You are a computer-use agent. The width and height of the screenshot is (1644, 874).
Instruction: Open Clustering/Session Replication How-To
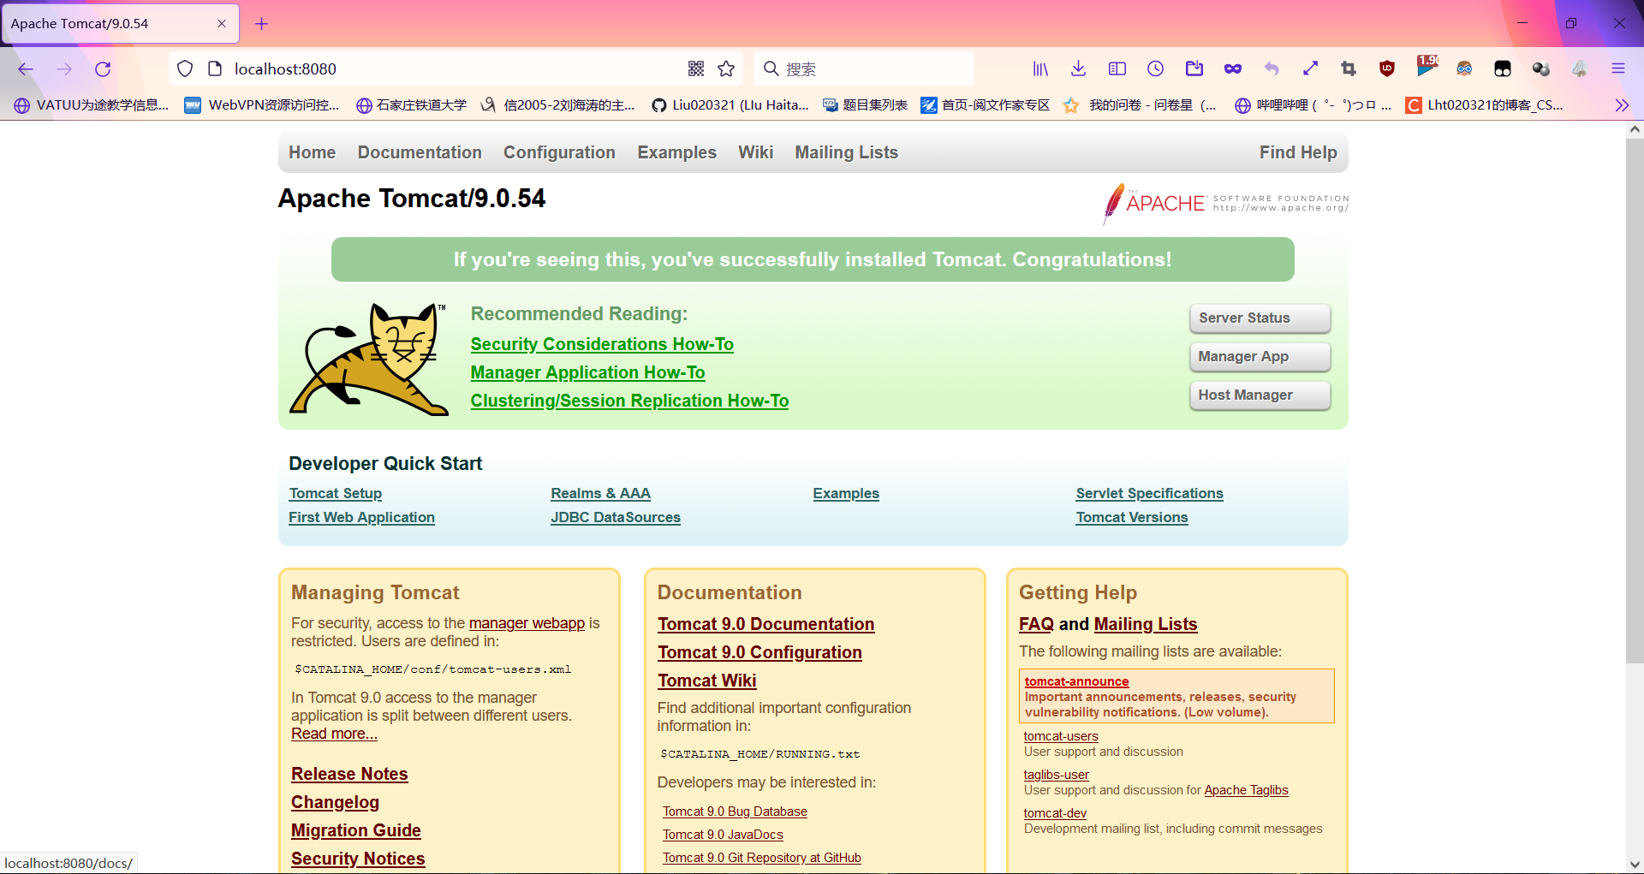(629, 401)
